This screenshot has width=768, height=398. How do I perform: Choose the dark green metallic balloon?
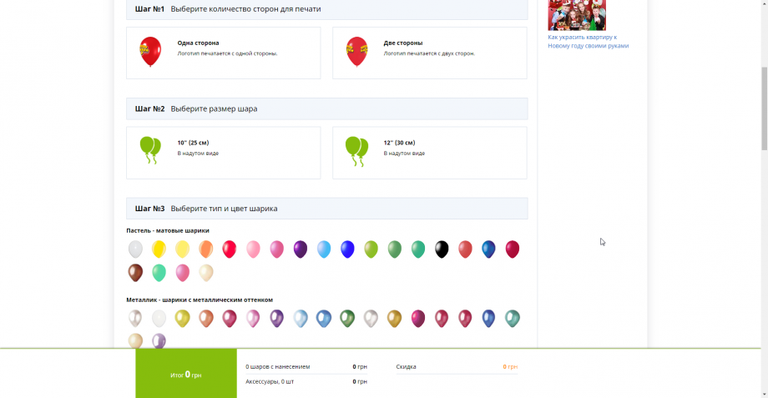pyautogui.click(x=347, y=318)
